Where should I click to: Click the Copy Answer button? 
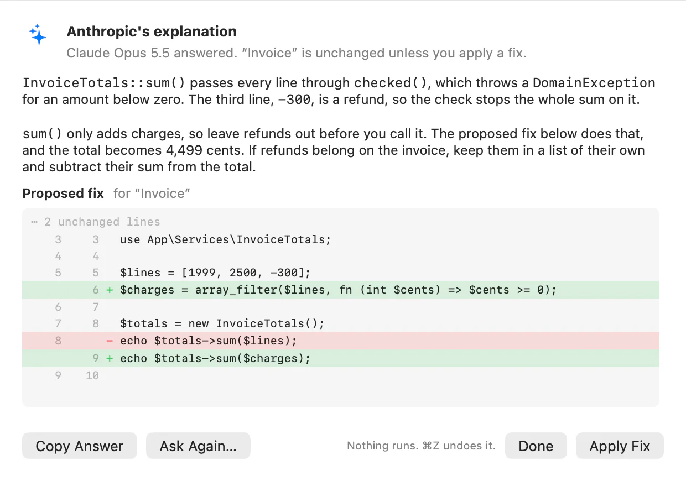(x=79, y=446)
